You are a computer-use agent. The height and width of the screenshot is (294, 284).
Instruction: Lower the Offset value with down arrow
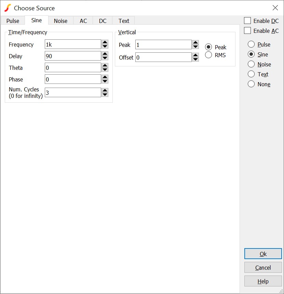coord(195,60)
